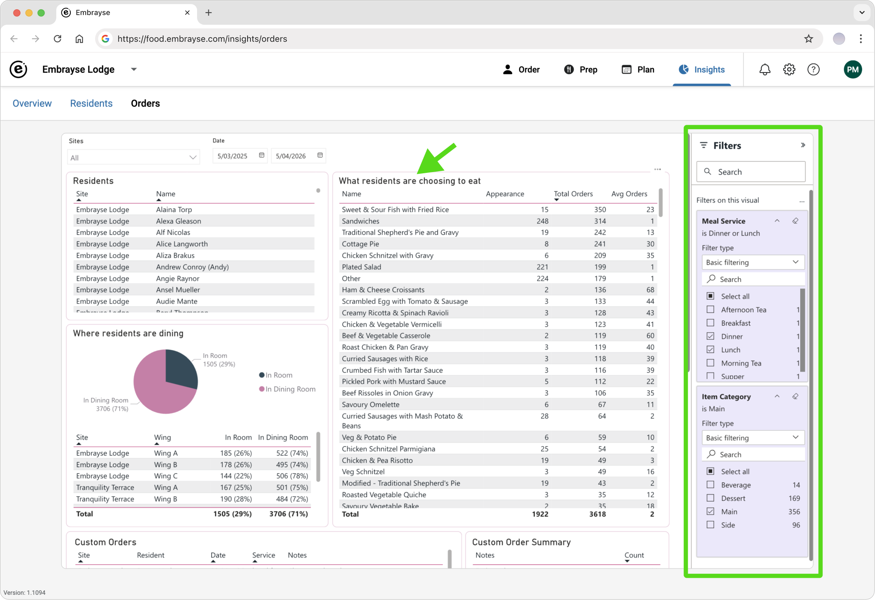Open the Sites dropdown showing All

[133, 157]
